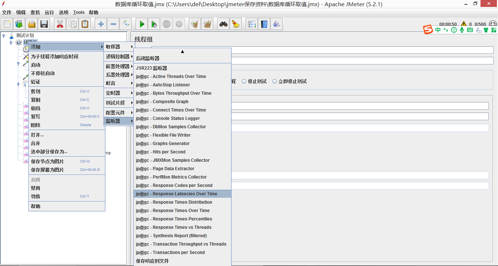This screenshot has width=498, height=266.
Task: Choose 禁用 in context menu
Action: [x=67, y=188]
